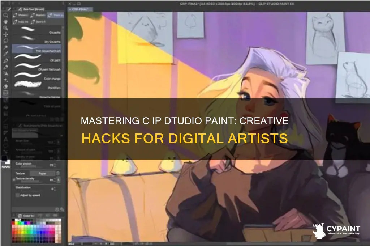Switch to the Sub Tool [Brush] panel tab

pyautogui.click(x=31, y=9)
